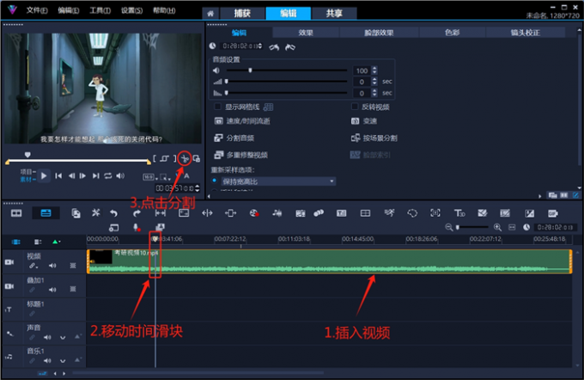Image resolution: width=584 pixels, height=380 pixels.
Task: Set mark-out with right bracket icon
Action: (174, 159)
